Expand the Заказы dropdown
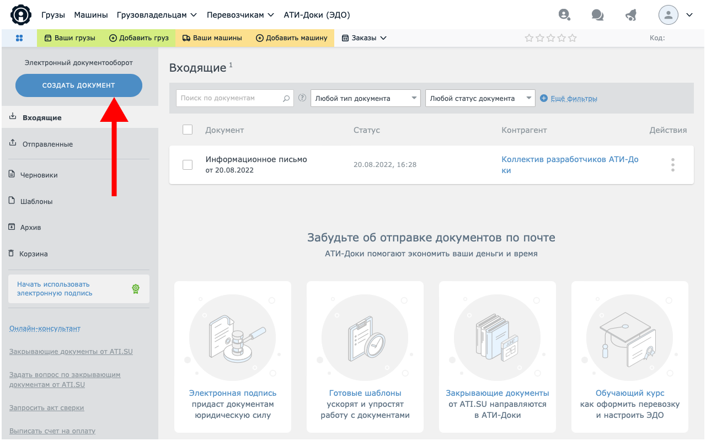 tap(364, 38)
